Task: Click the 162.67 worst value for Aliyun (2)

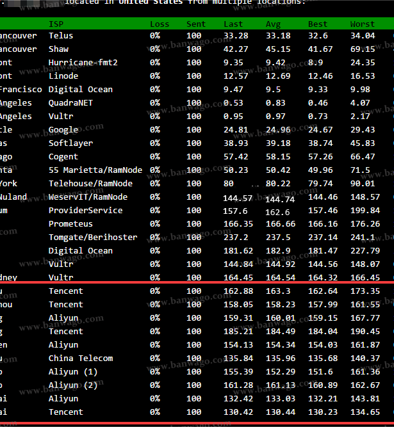Action: pyautogui.click(x=365, y=385)
